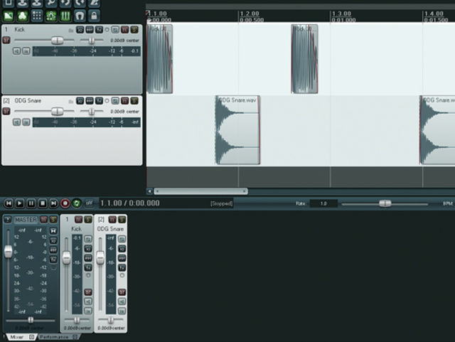Click the playrate slider in transport
Screen dimensions: 455x342
point(385,203)
